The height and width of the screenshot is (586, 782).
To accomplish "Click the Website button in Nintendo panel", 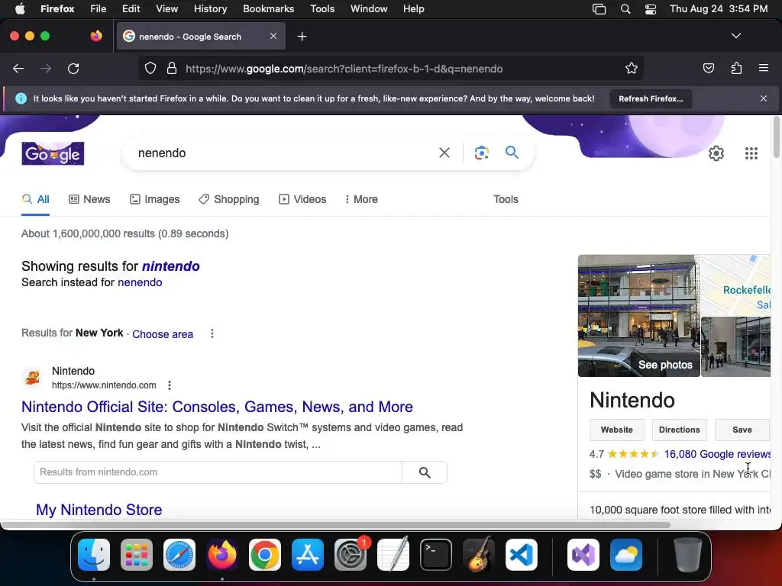I will (x=617, y=430).
